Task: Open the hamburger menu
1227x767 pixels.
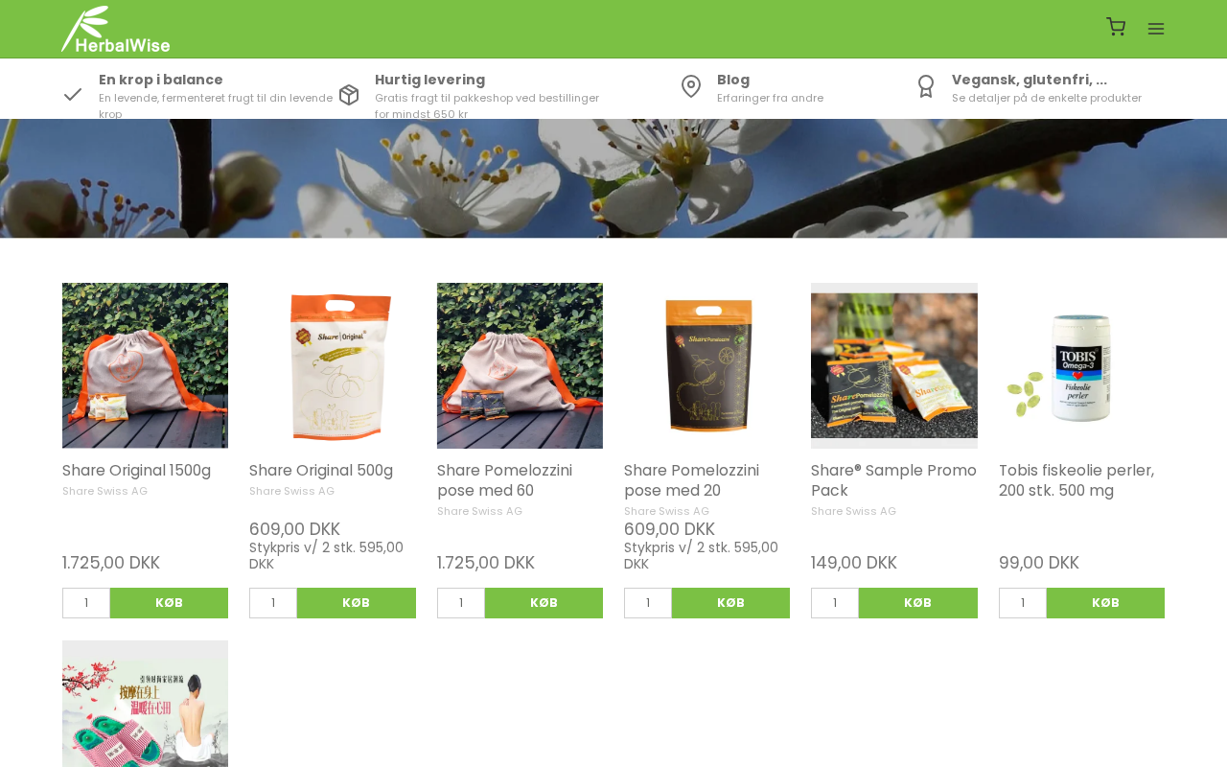Action: [x=1156, y=29]
